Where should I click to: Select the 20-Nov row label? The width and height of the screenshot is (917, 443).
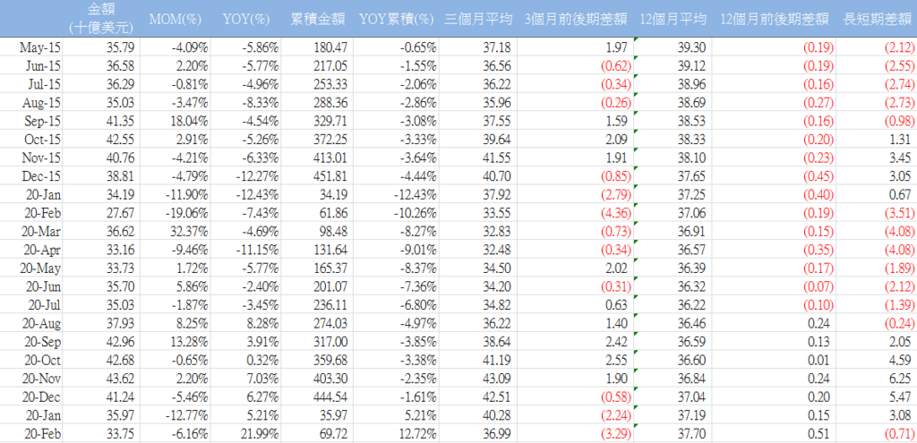(42, 379)
